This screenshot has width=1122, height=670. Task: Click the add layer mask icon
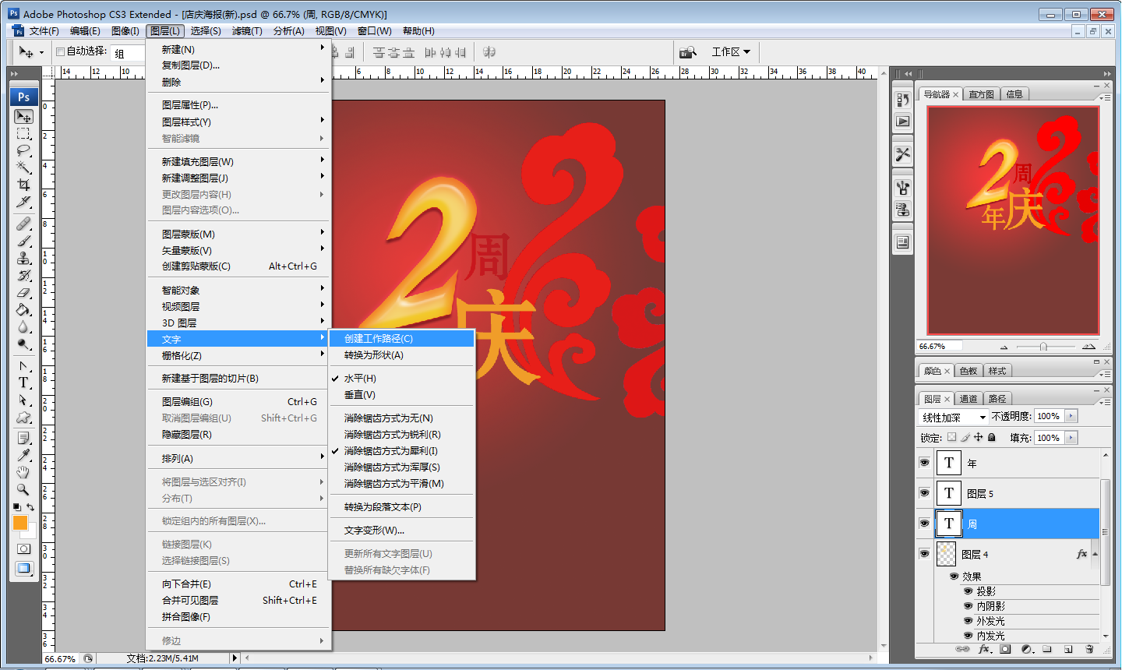1005,648
